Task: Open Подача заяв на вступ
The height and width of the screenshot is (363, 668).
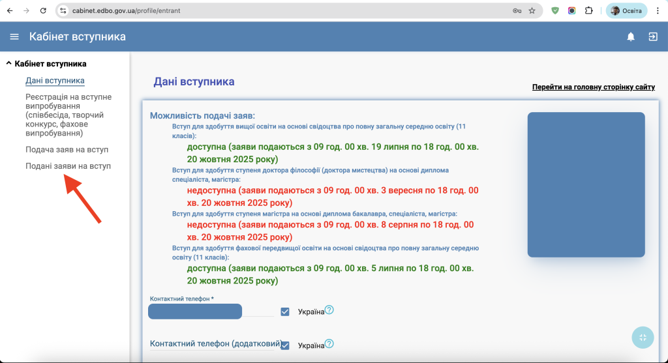Action: [67, 149]
